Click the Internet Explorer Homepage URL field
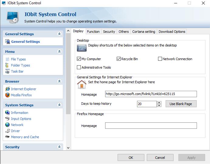 tap(151, 94)
